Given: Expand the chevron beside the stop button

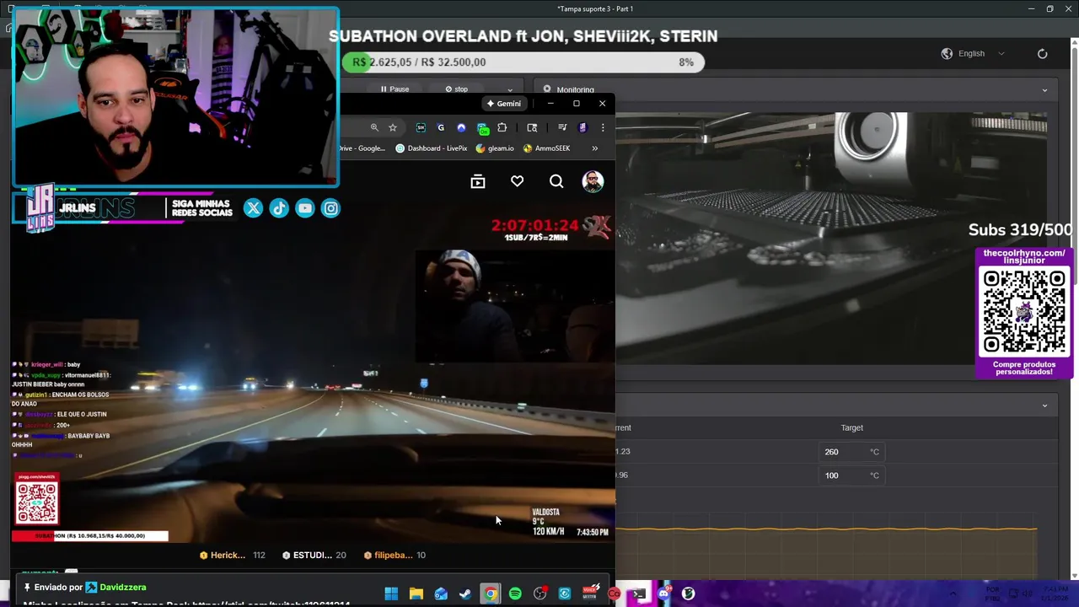Looking at the screenshot, I should [x=510, y=89].
